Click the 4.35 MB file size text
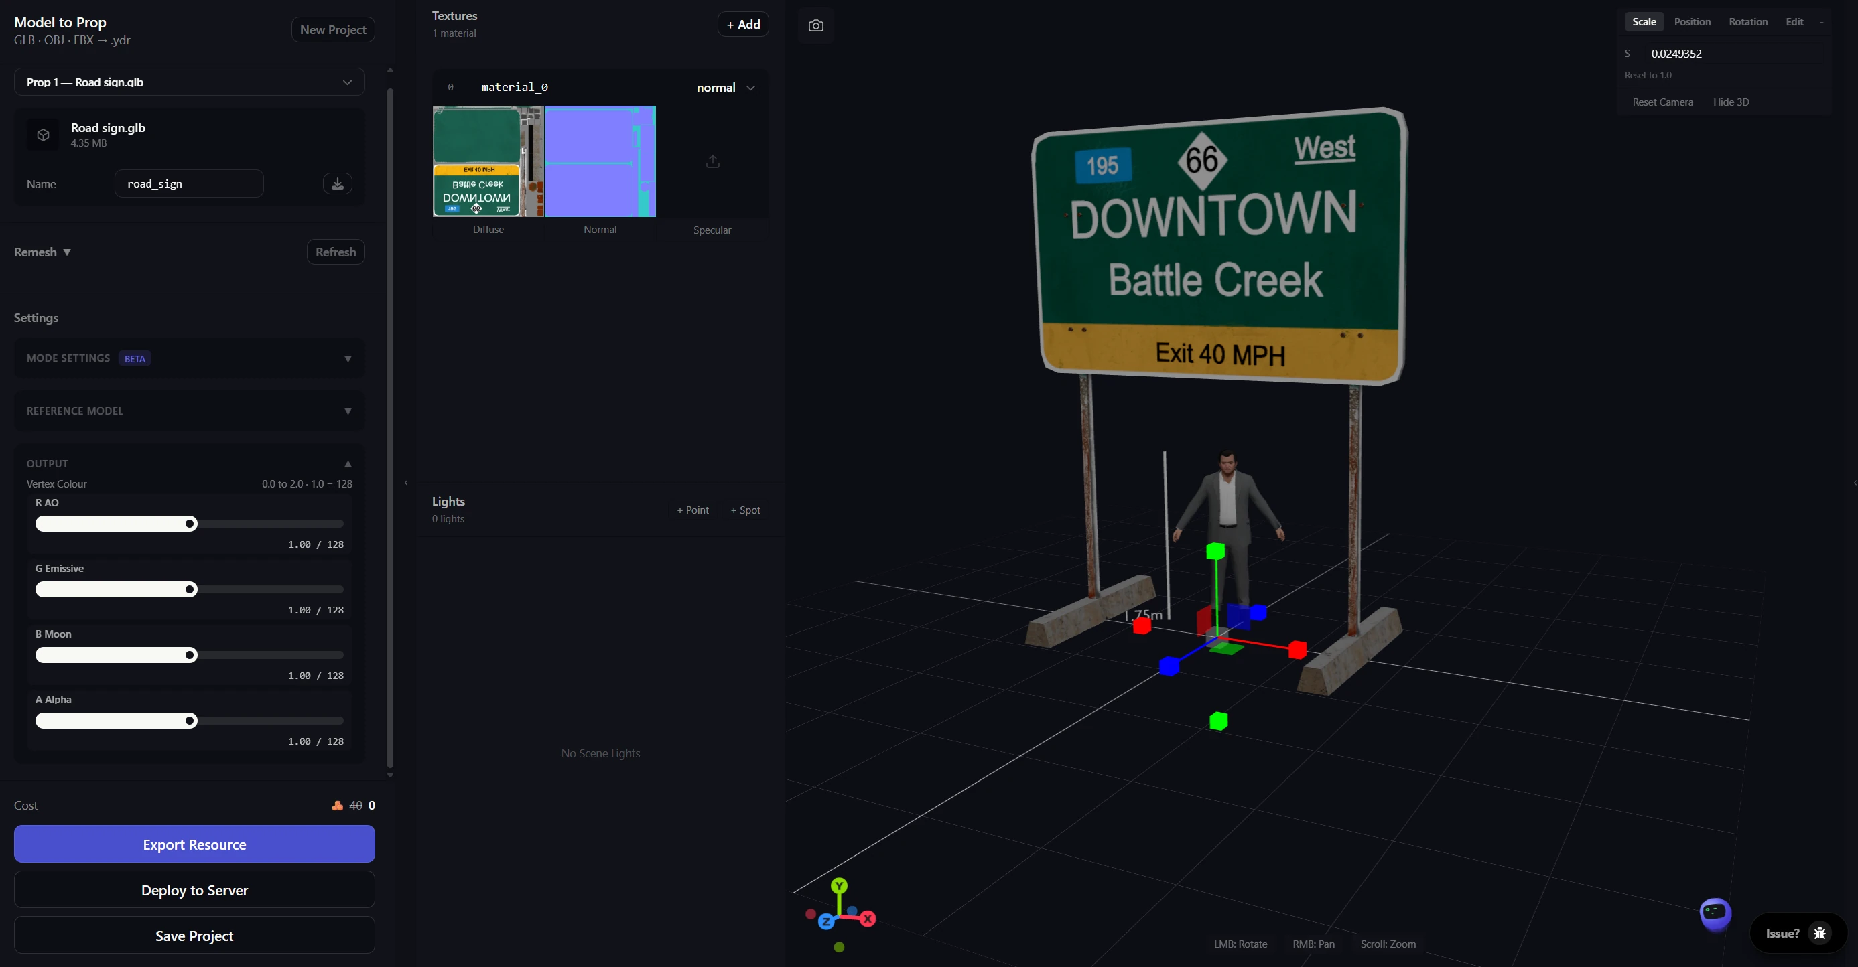 (x=88, y=143)
